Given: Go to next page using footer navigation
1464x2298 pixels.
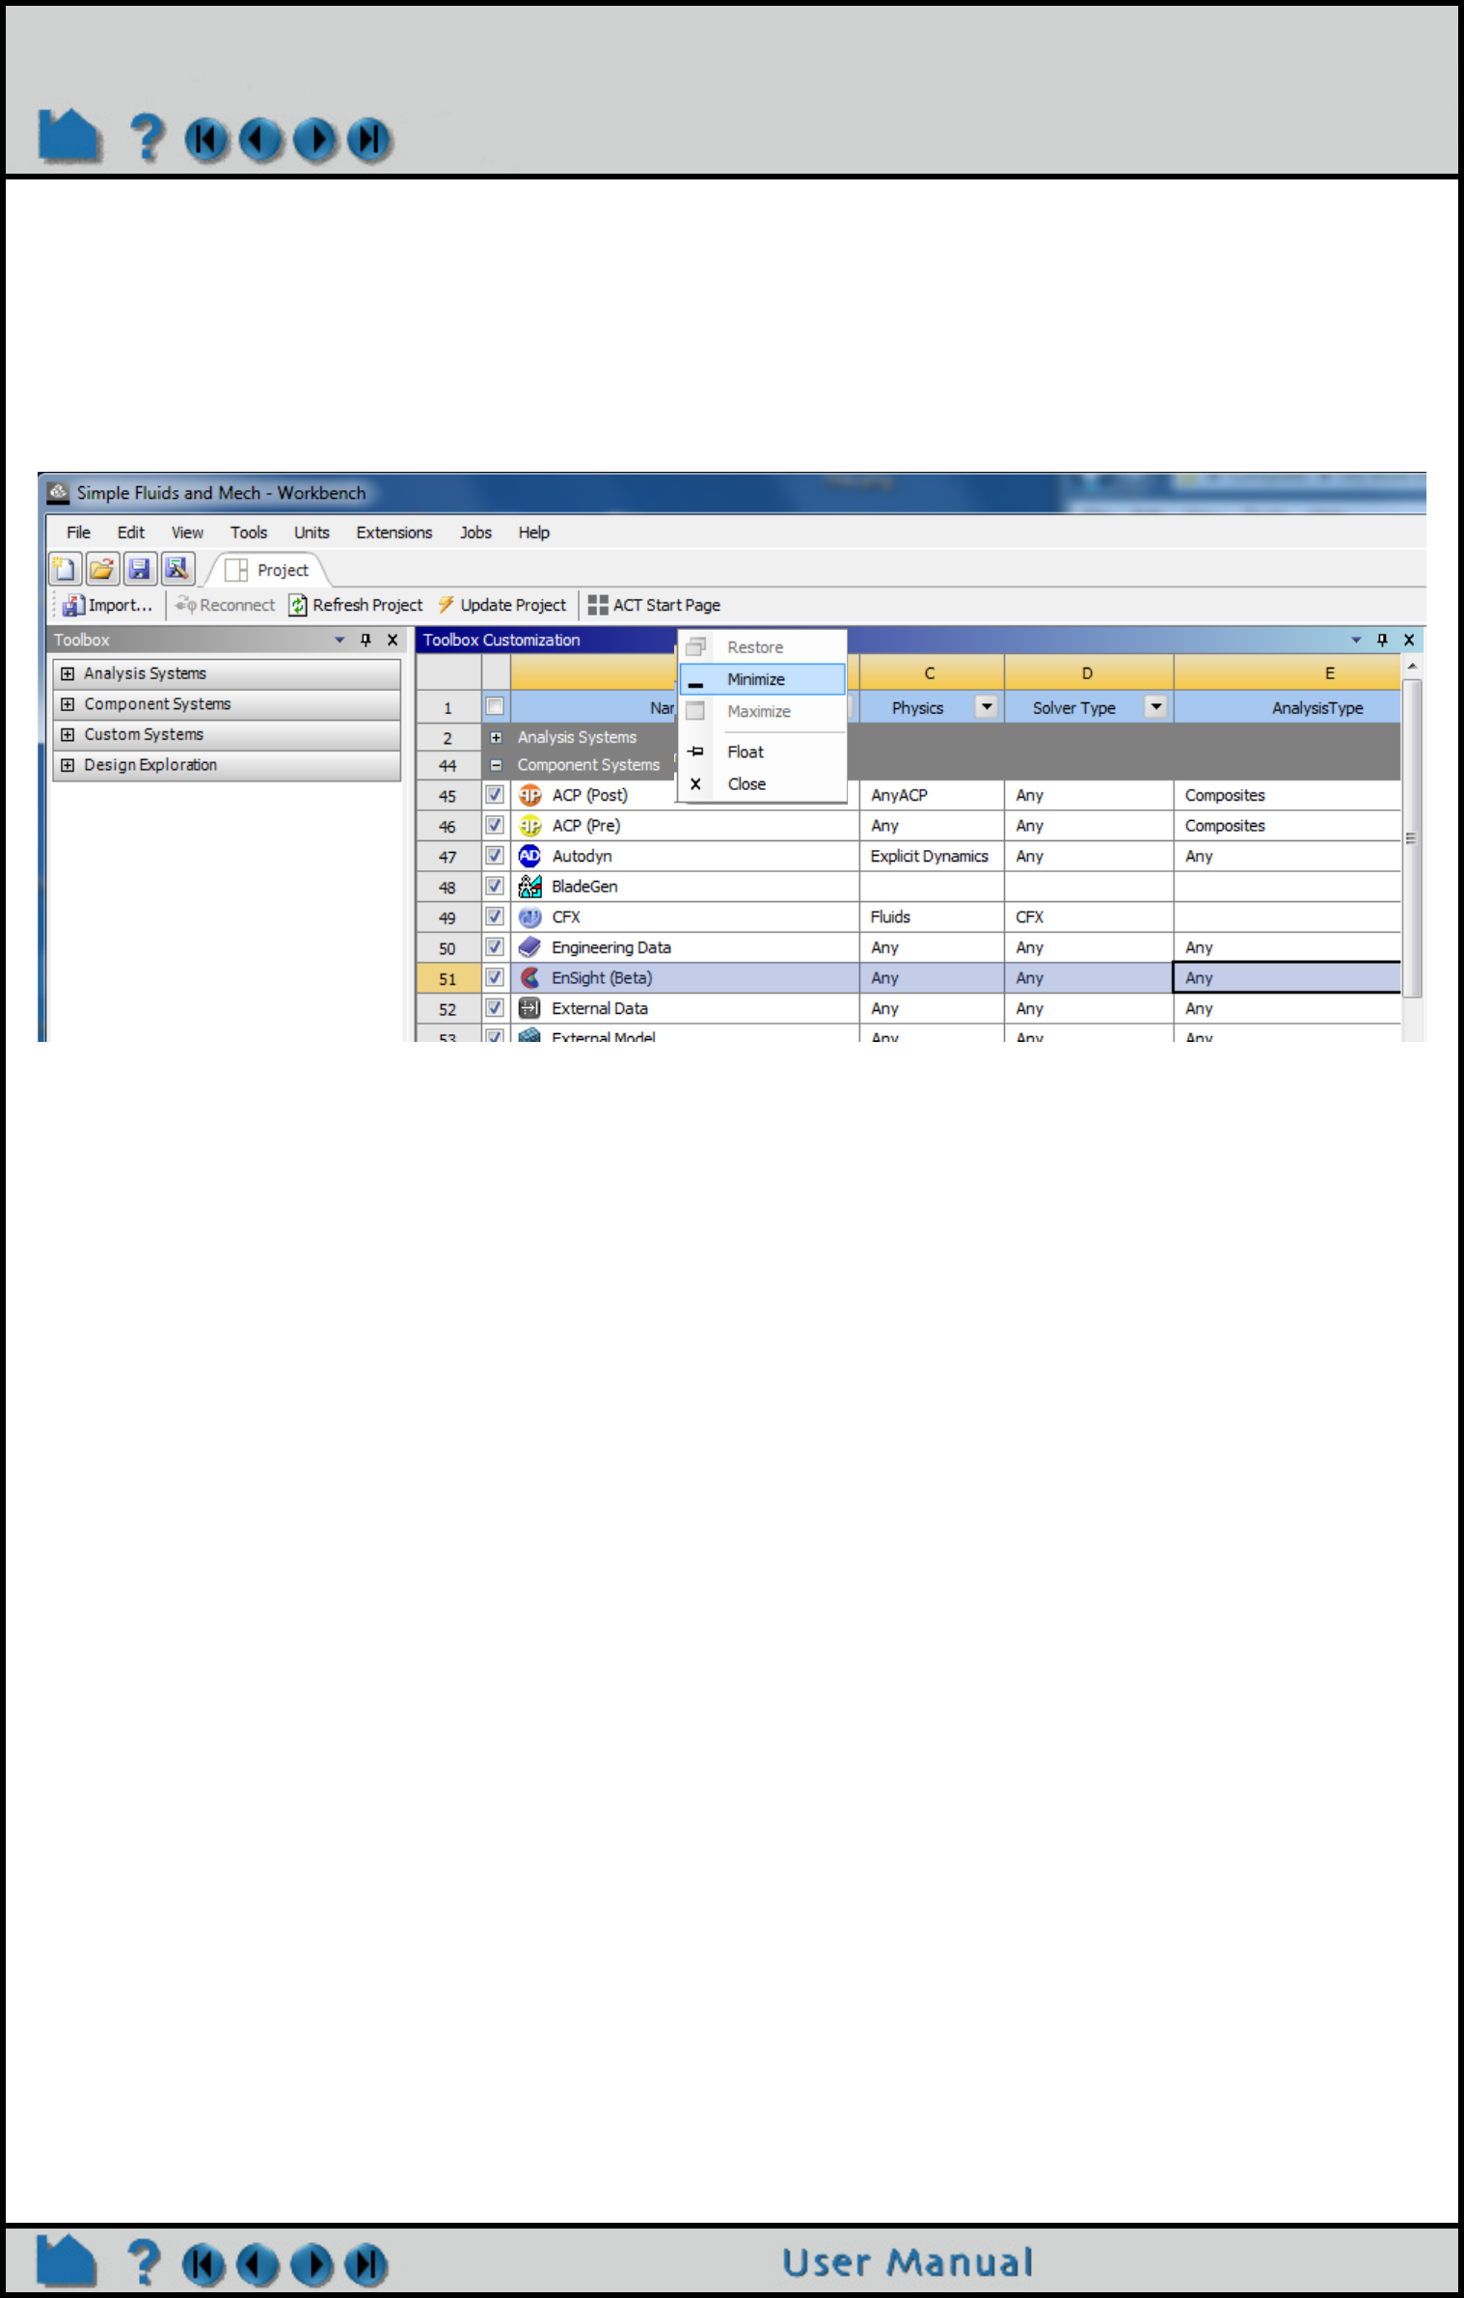Looking at the screenshot, I should coord(312,2265).
